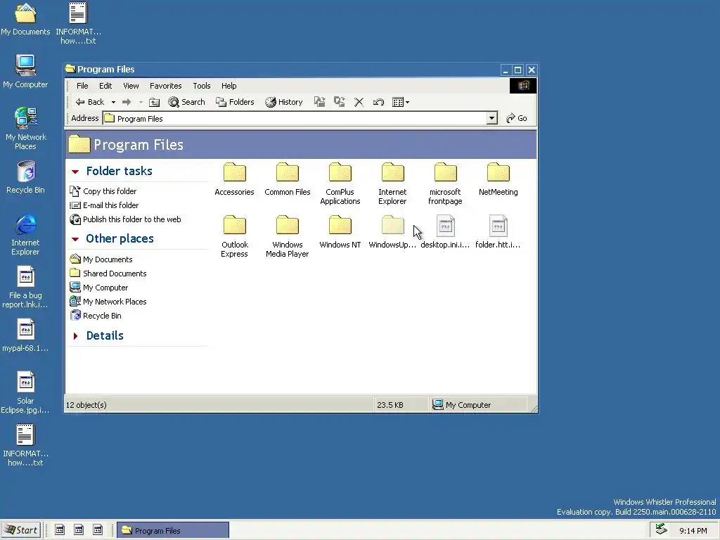The height and width of the screenshot is (540, 720).
Task: Select the Outlook Express folder
Action: point(235,236)
